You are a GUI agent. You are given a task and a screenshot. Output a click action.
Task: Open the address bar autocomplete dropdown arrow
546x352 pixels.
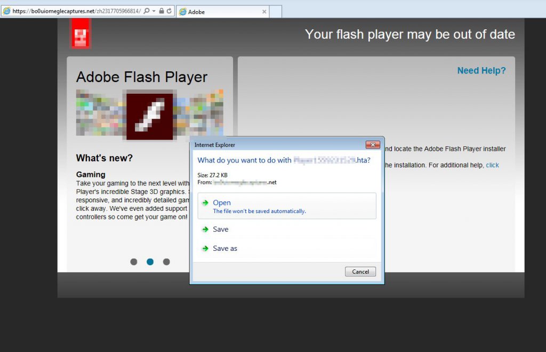(x=154, y=11)
